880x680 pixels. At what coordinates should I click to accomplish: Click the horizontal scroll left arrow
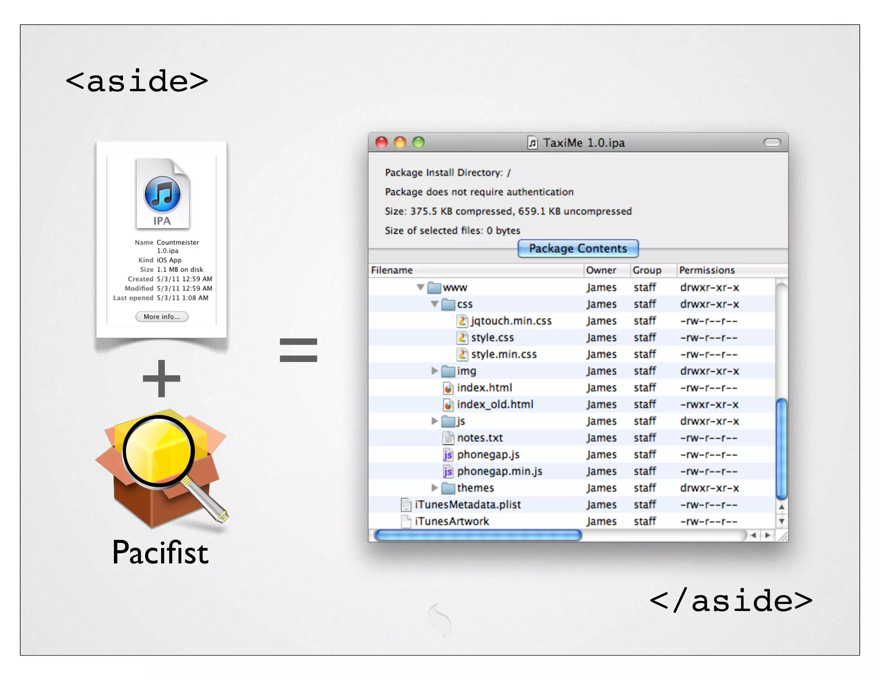click(753, 536)
